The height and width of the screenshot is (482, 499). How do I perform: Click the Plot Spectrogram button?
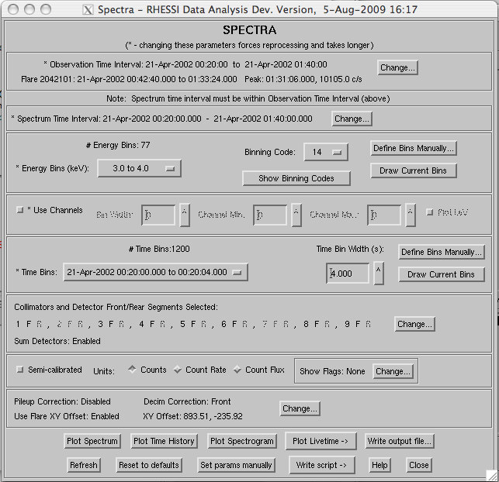pos(242,441)
